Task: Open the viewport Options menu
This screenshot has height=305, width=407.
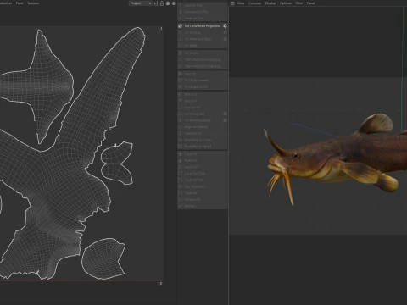Action: tap(286, 3)
